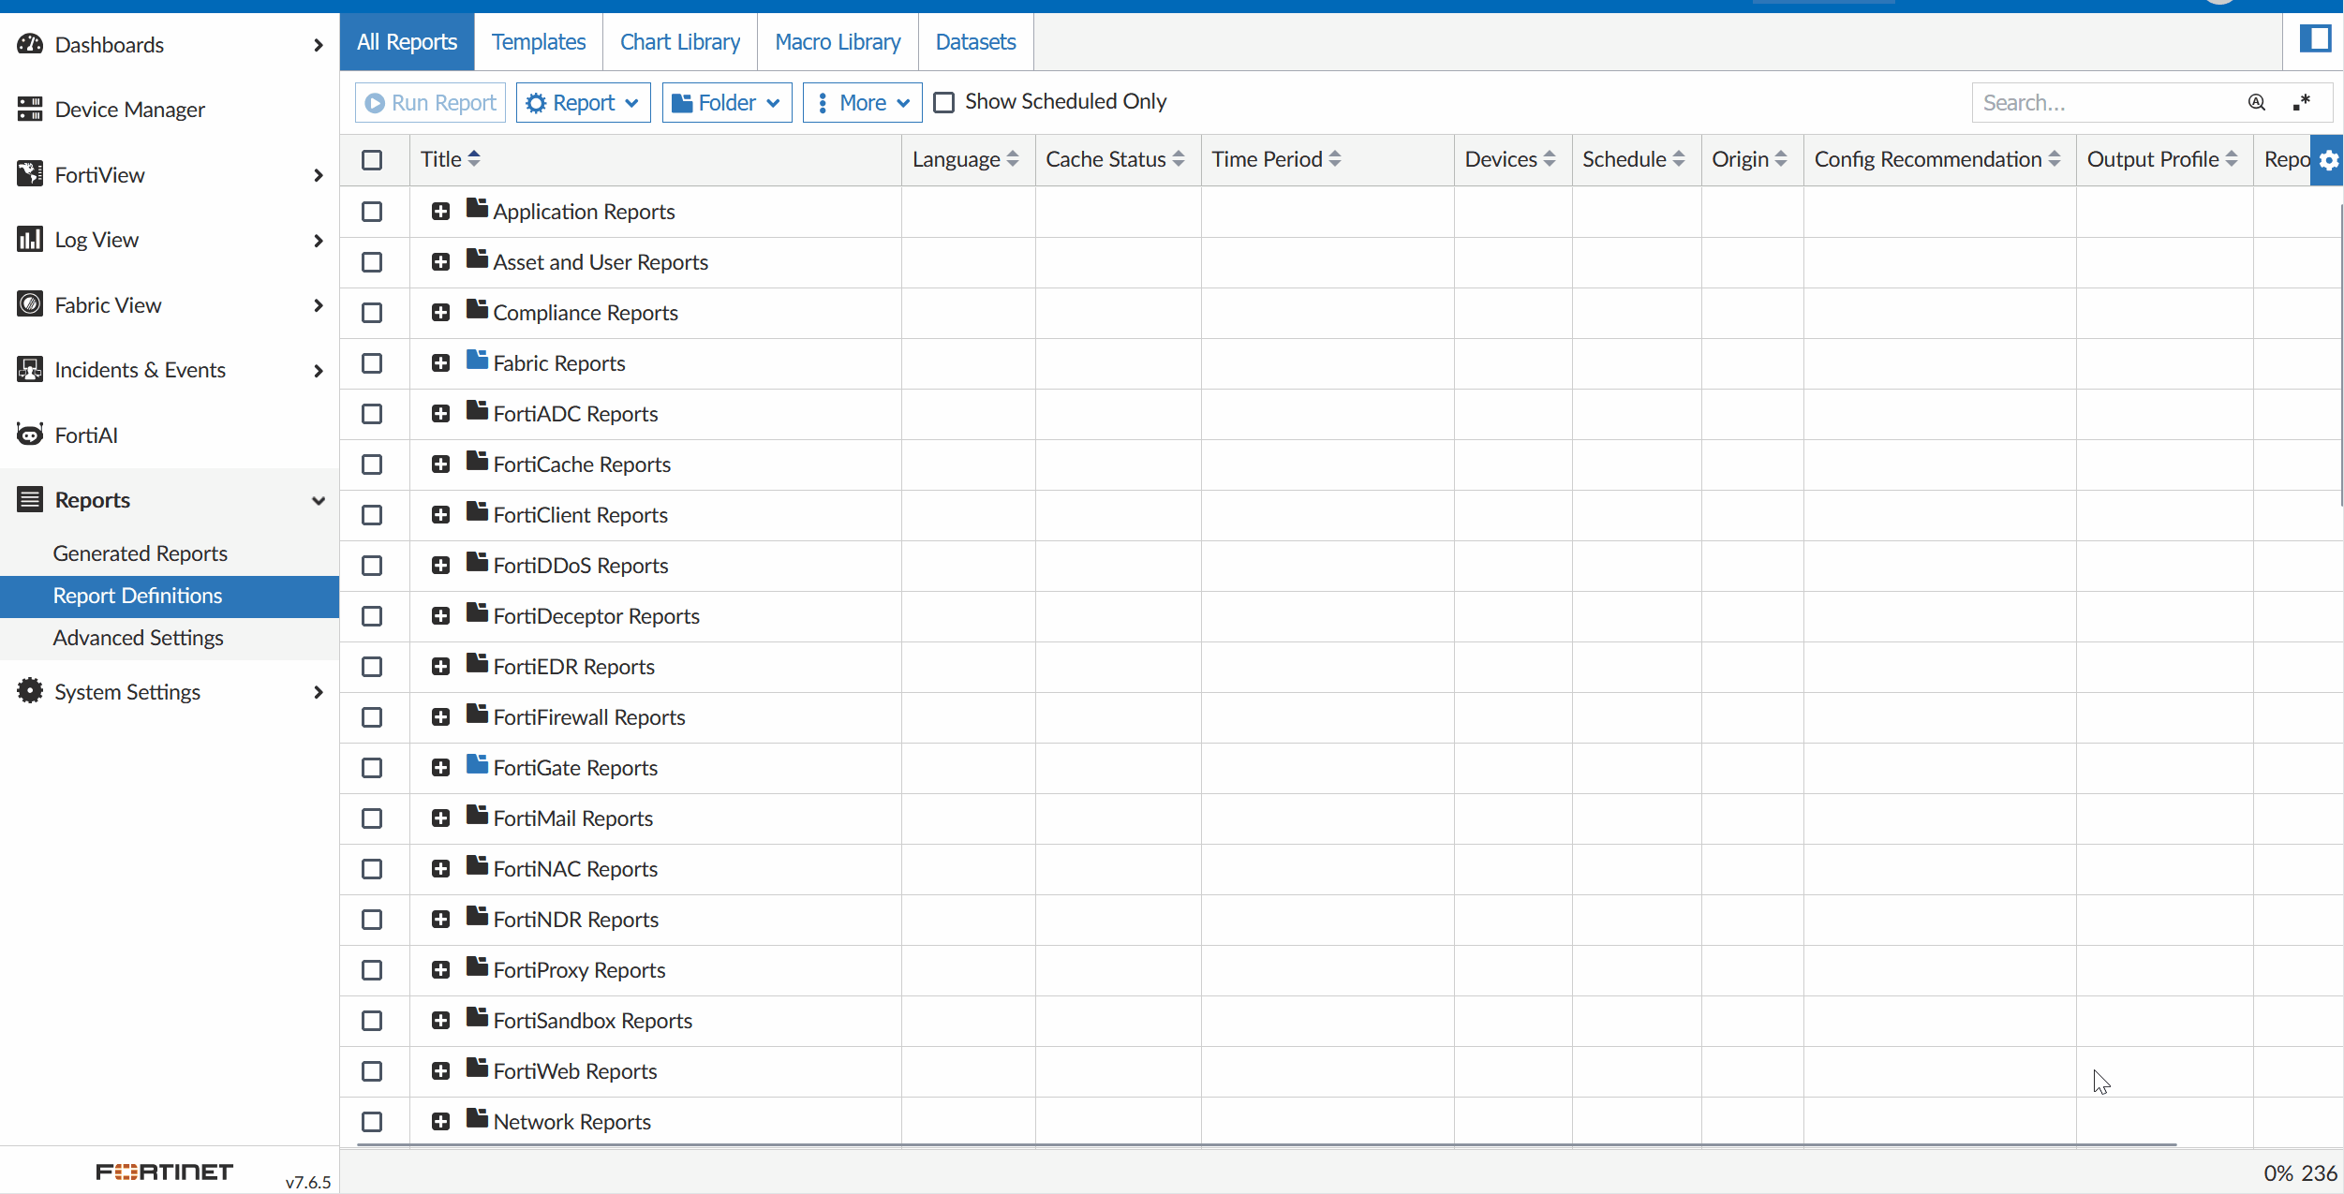Viewport: 2344px width, 1194px height.
Task: Enable Show Scheduled Only checkbox
Action: (x=944, y=102)
